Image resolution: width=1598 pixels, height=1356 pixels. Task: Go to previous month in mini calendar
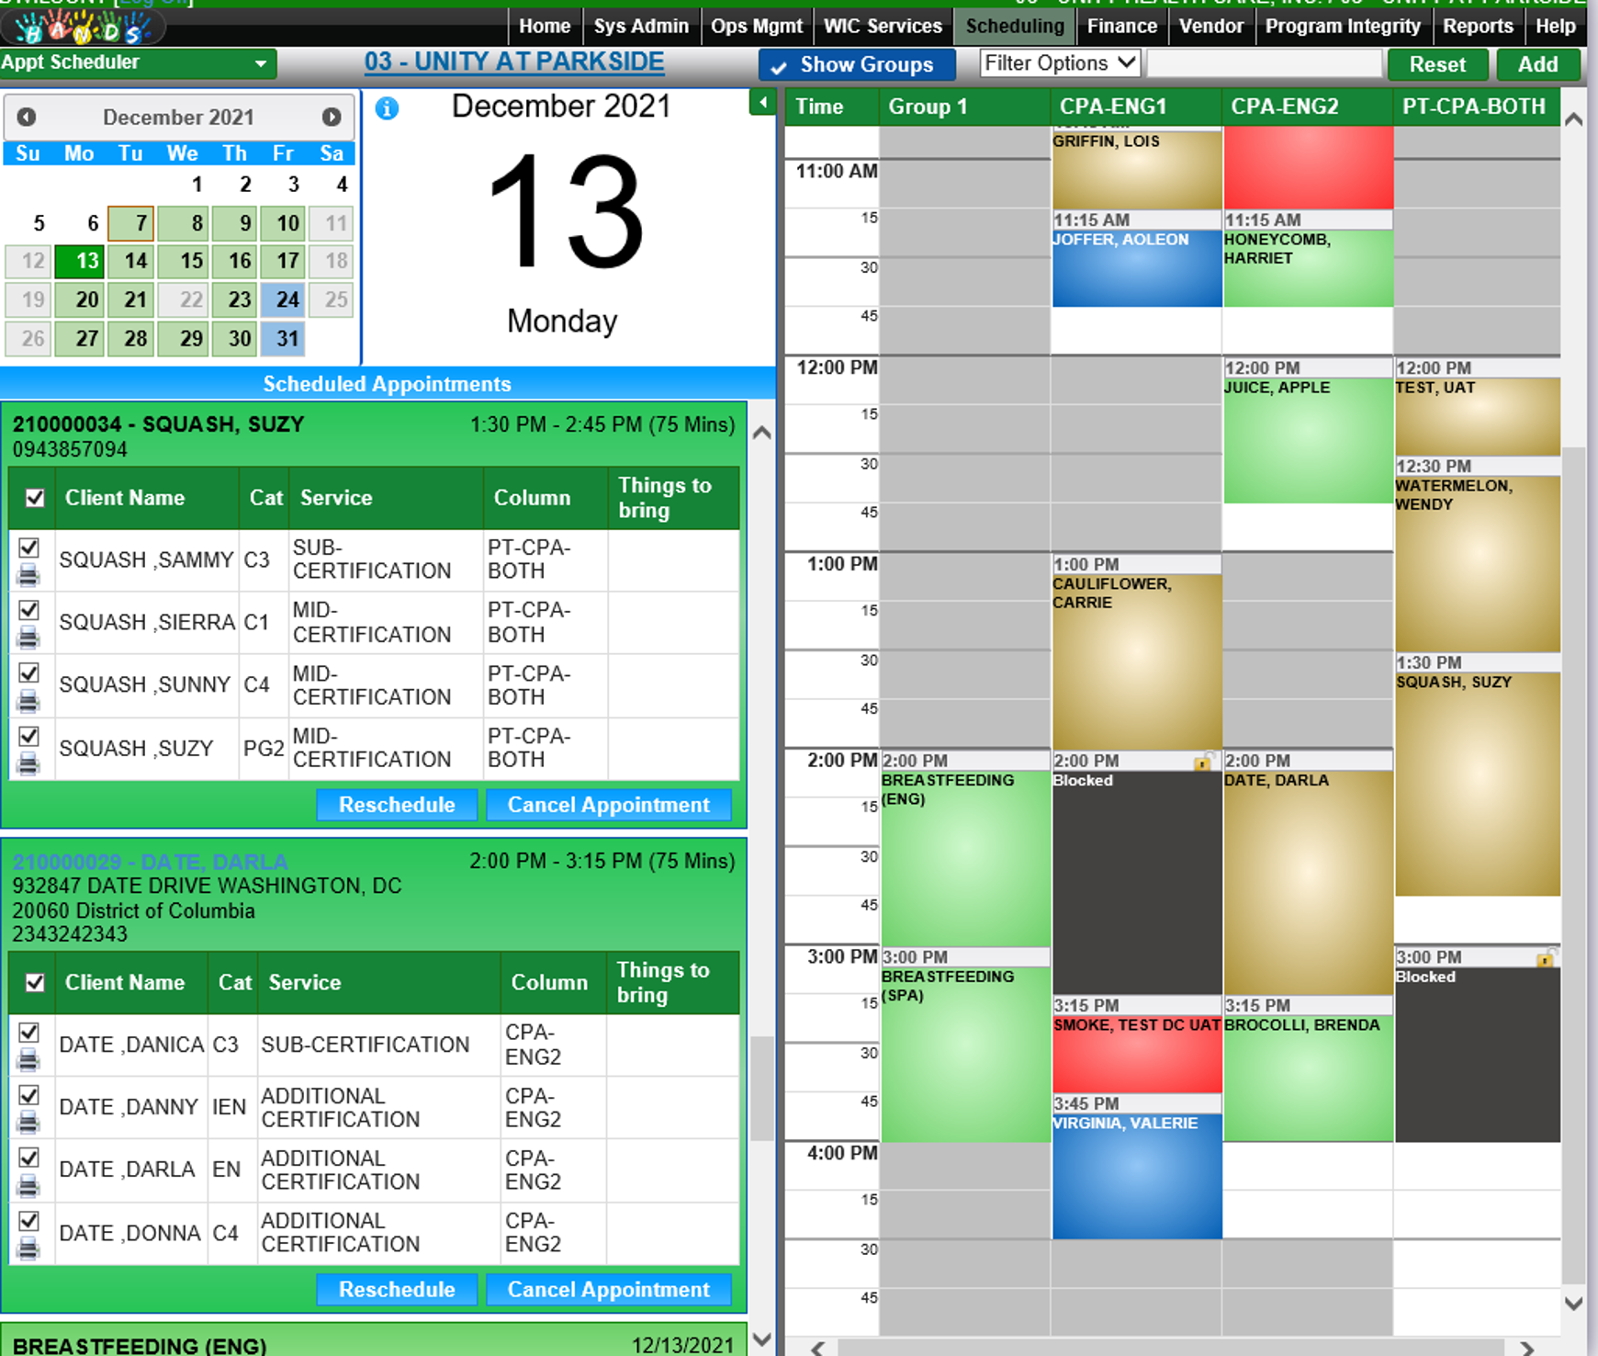pos(27,117)
